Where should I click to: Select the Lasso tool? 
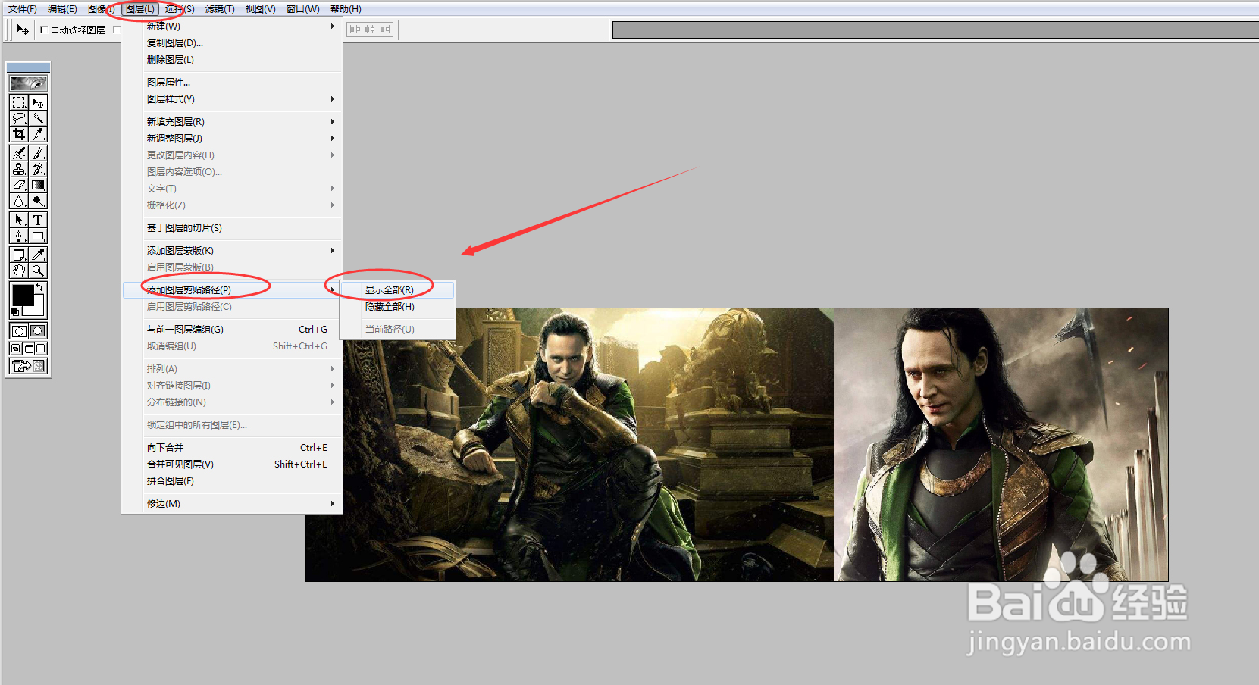point(19,118)
